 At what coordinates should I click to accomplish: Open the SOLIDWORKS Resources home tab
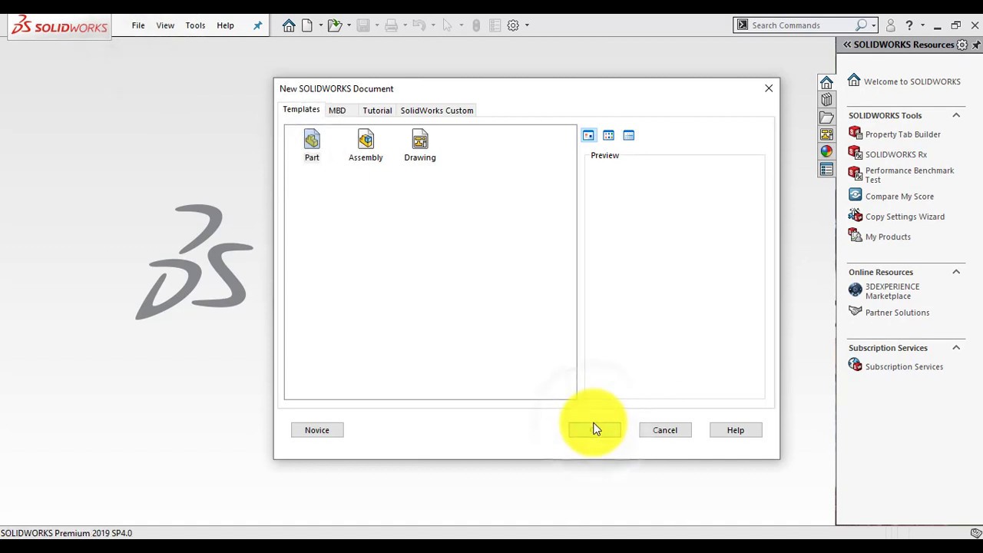click(x=826, y=82)
